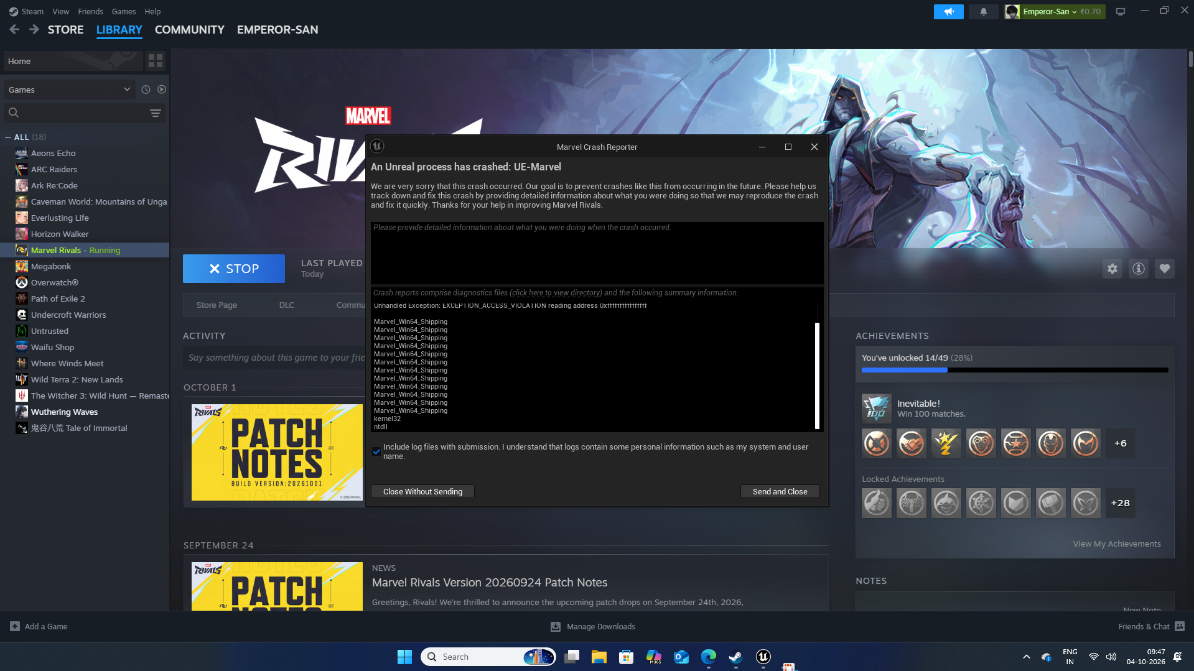Click the Thor hammer locked achievement icon
Image resolution: width=1194 pixels, height=671 pixels.
[x=1050, y=503]
